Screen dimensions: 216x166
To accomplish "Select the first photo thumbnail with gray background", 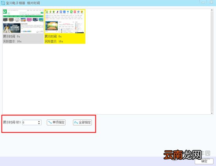I will tap(23, 27).
